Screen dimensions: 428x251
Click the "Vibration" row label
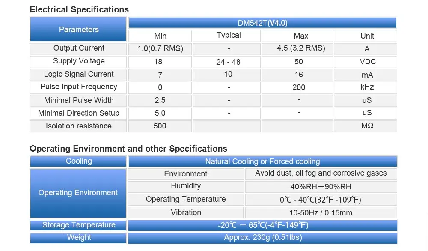click(186, 212)
